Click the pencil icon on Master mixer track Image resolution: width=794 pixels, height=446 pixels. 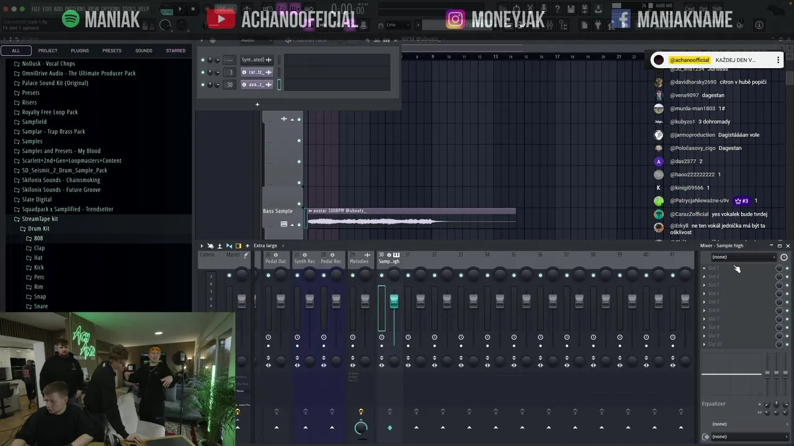pos(246,255)
